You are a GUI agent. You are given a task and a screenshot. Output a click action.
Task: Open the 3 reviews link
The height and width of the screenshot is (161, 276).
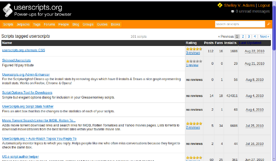click(x=193, y=53)
